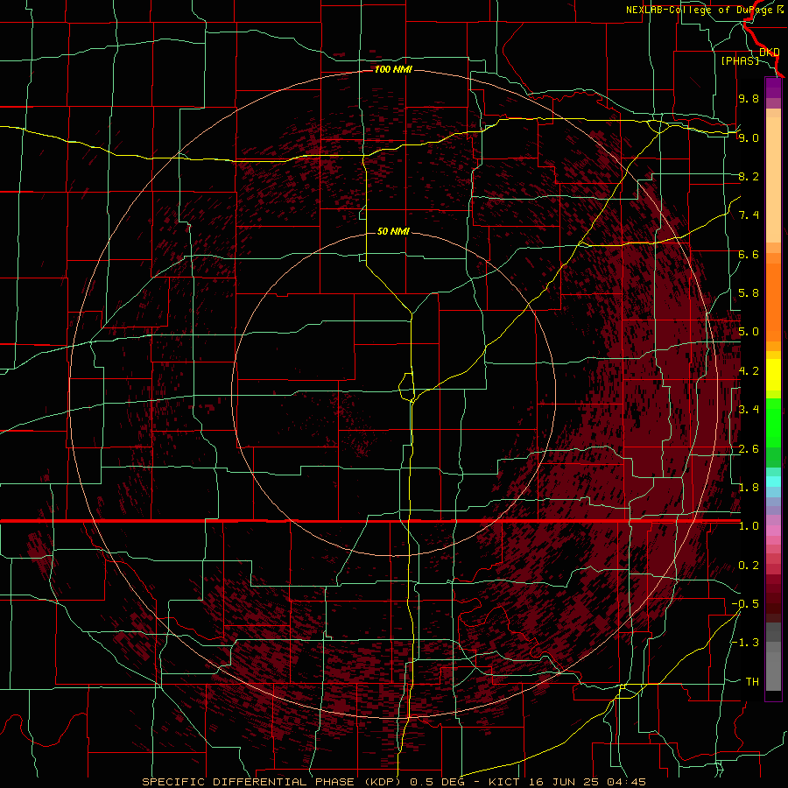Click the 2.6 scale value
Screen dimensions: 788x788
pyautogui.click(x=749, y=449)
